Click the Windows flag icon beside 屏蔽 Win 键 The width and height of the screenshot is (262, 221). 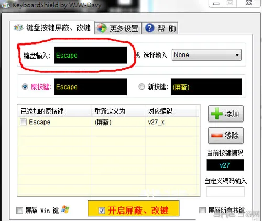[65, 209]
